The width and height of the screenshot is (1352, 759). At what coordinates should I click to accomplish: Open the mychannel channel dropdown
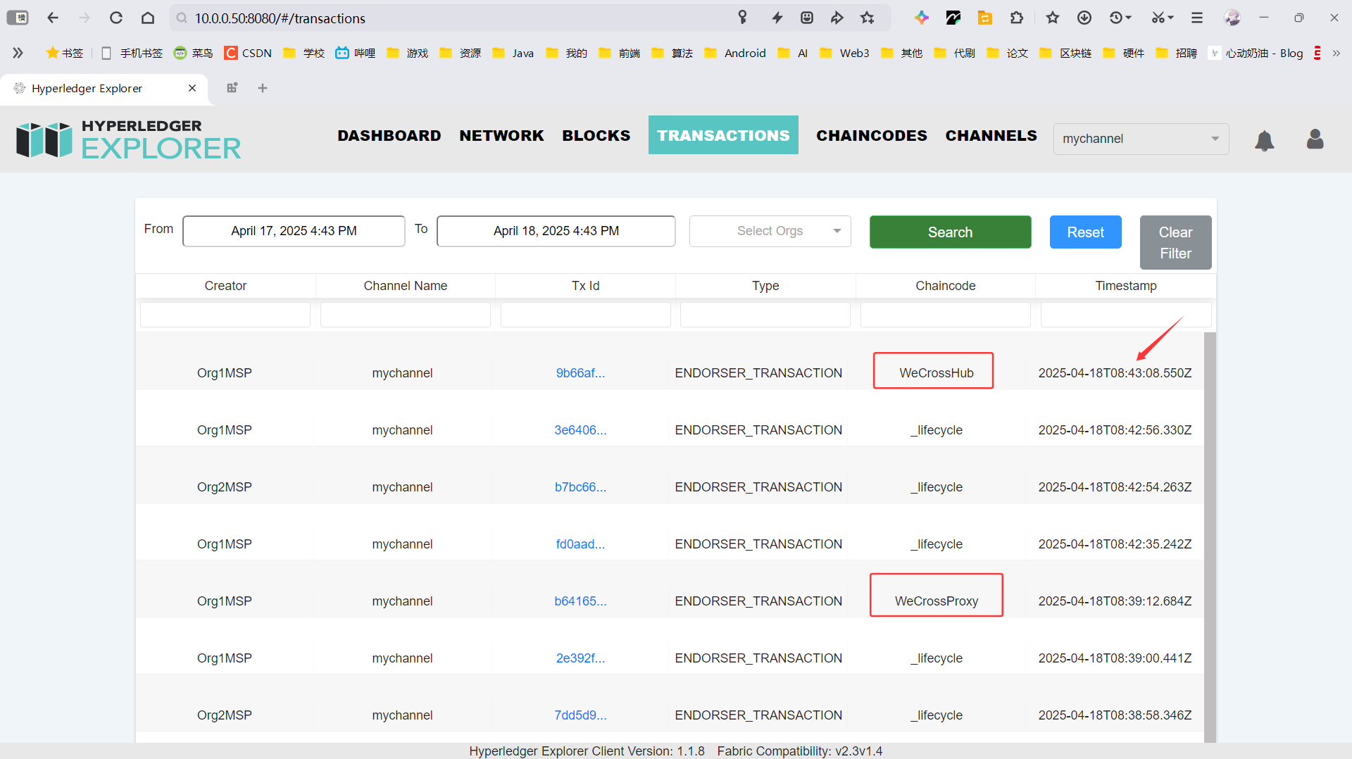pyautogui.click(x=1141, y=139)
